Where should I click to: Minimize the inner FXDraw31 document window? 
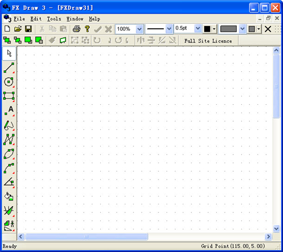click(x=260, y=19)
